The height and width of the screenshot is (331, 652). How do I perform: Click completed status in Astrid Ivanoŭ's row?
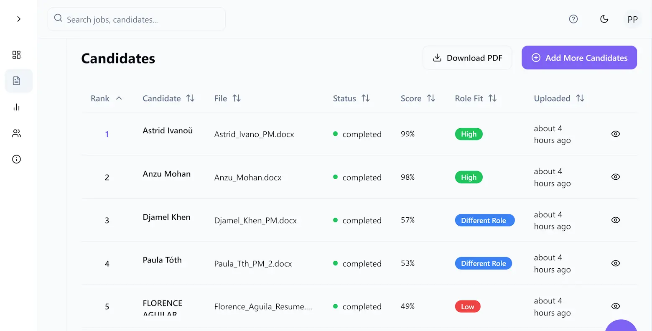click(x=357, y=134)
